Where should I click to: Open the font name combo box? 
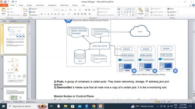pos(48,10)
